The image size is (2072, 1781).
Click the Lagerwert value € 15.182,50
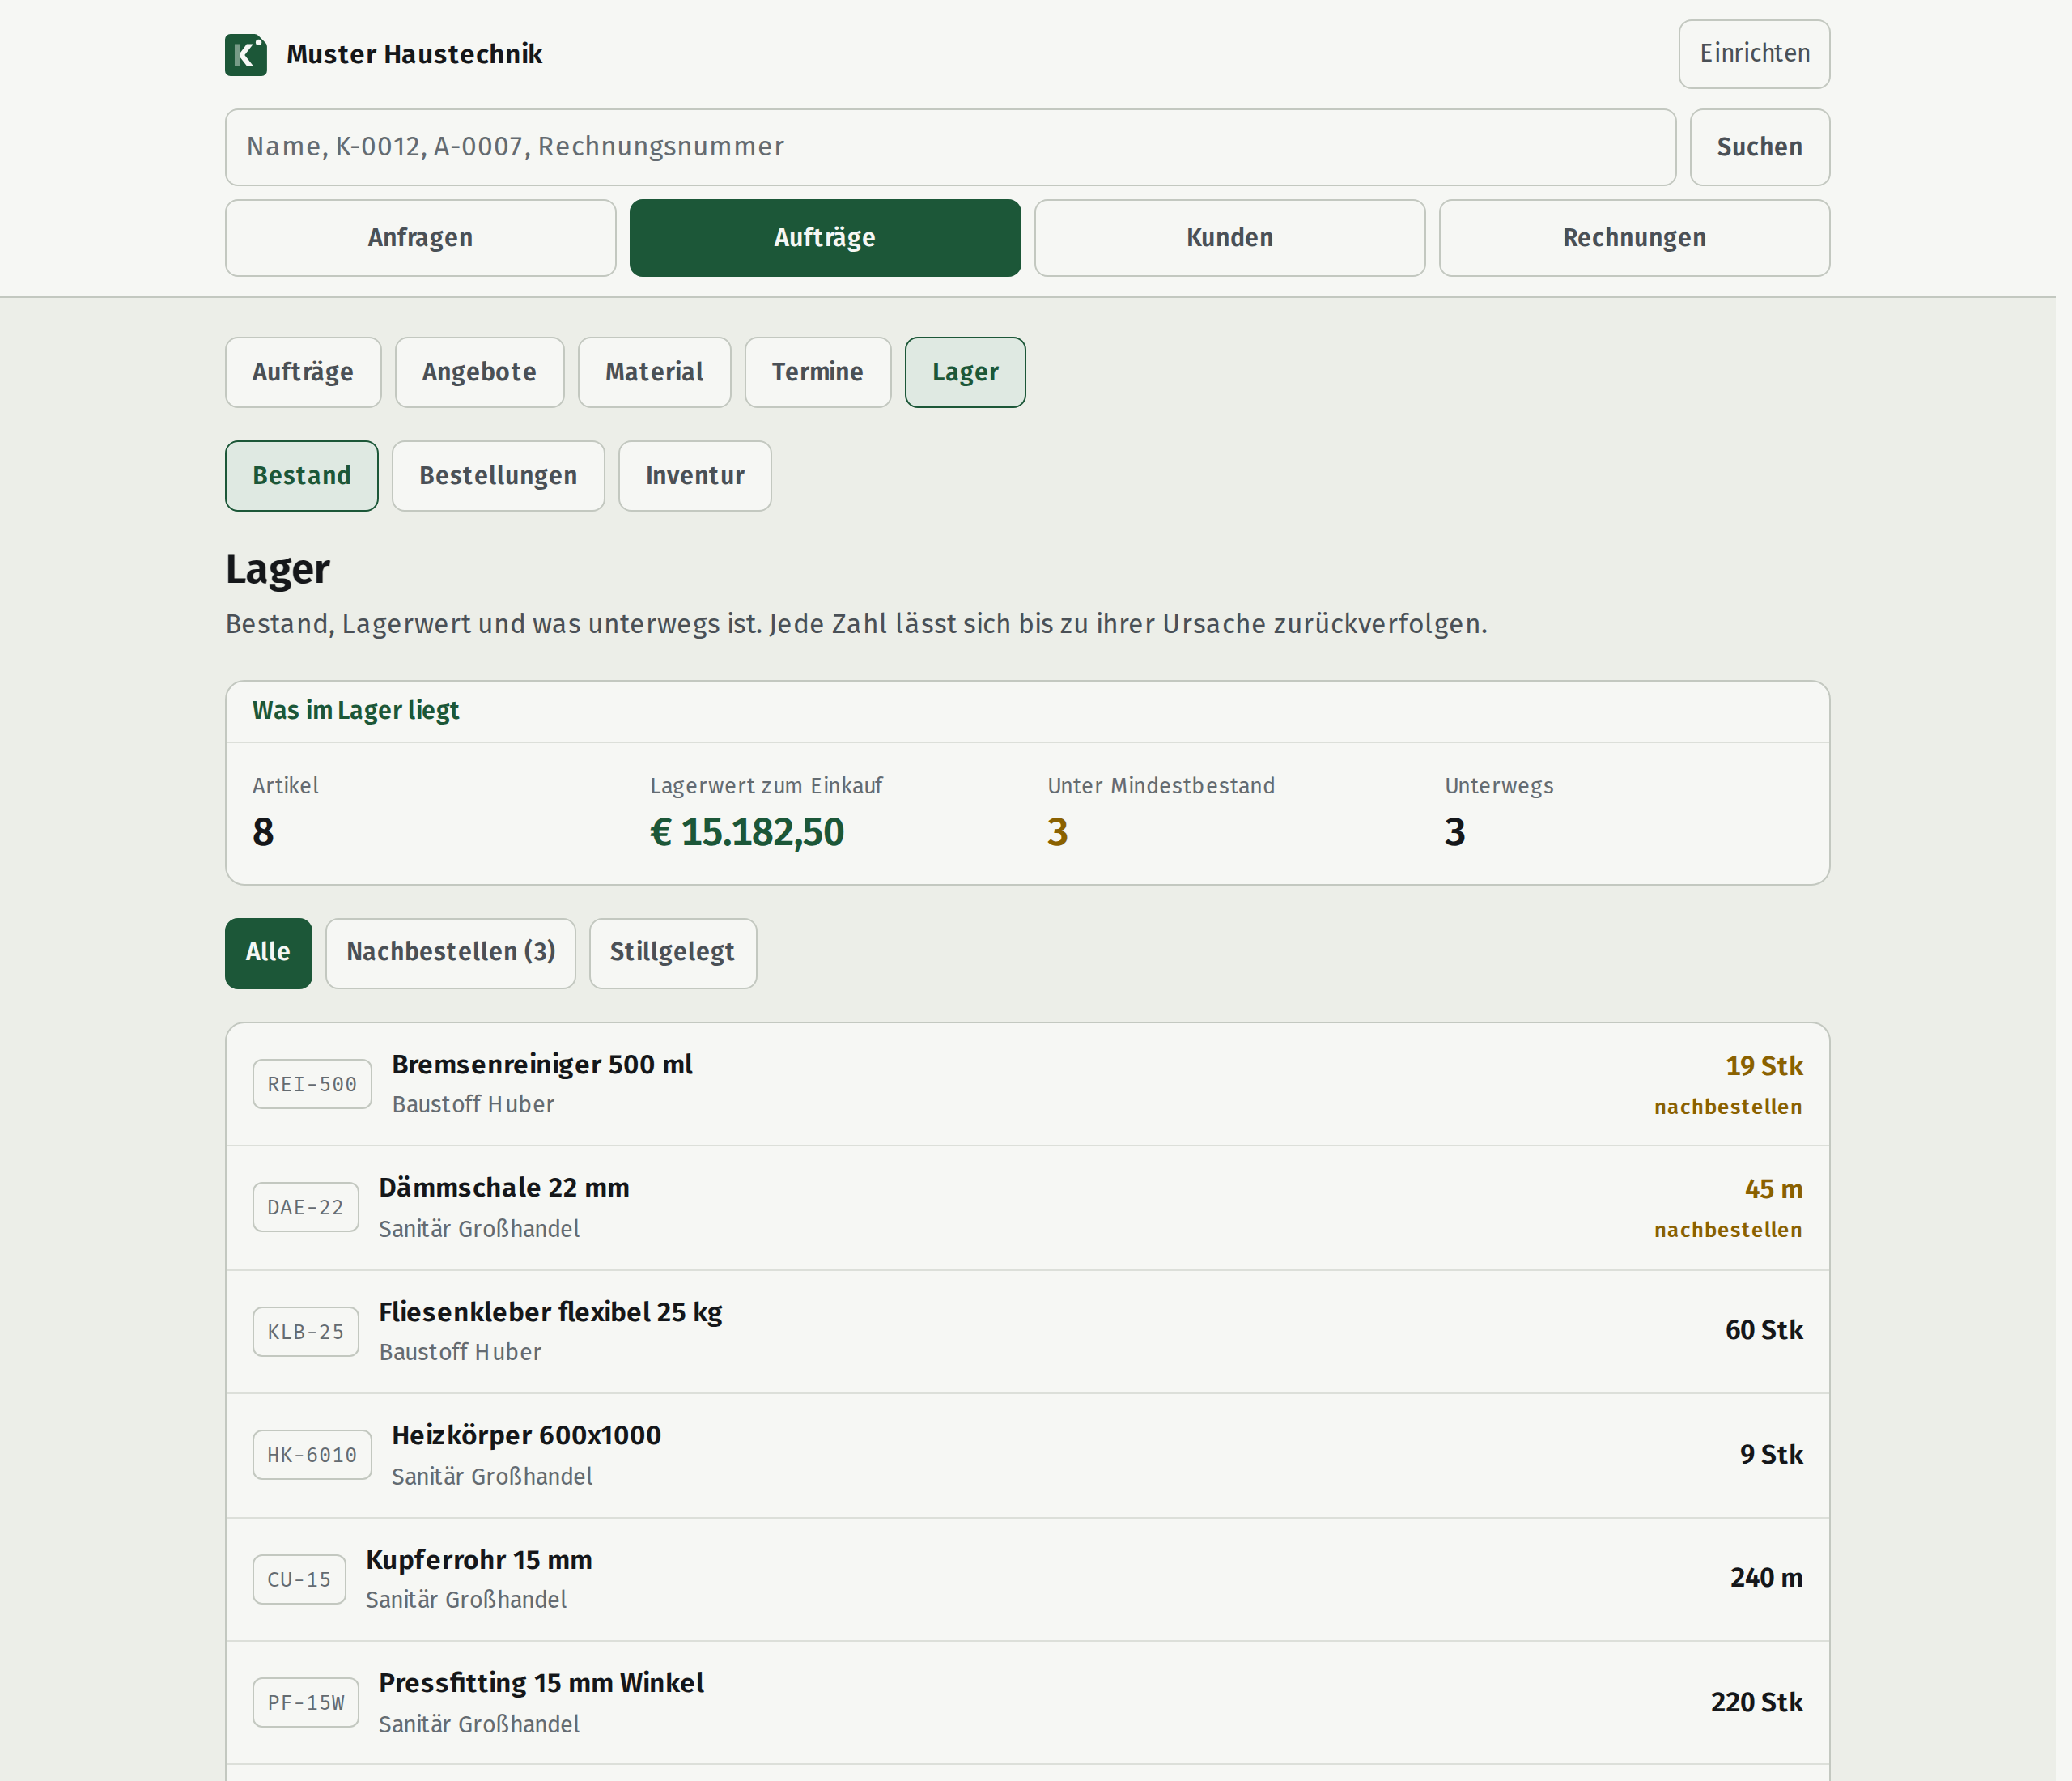click(x=747, y=832)
